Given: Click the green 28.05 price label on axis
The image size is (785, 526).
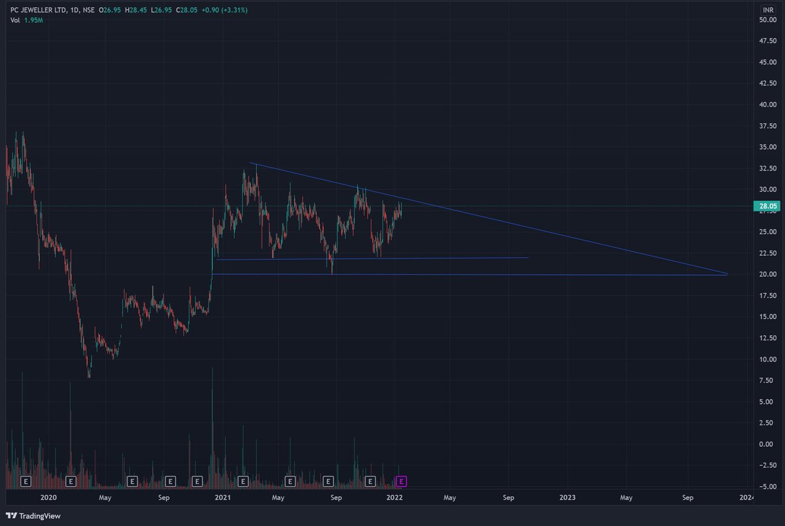Looking at the screenshot, I should (767, 206).
